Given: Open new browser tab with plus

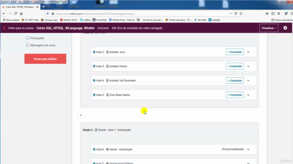Looking at the screenshot, I should [x=43, y=7].
